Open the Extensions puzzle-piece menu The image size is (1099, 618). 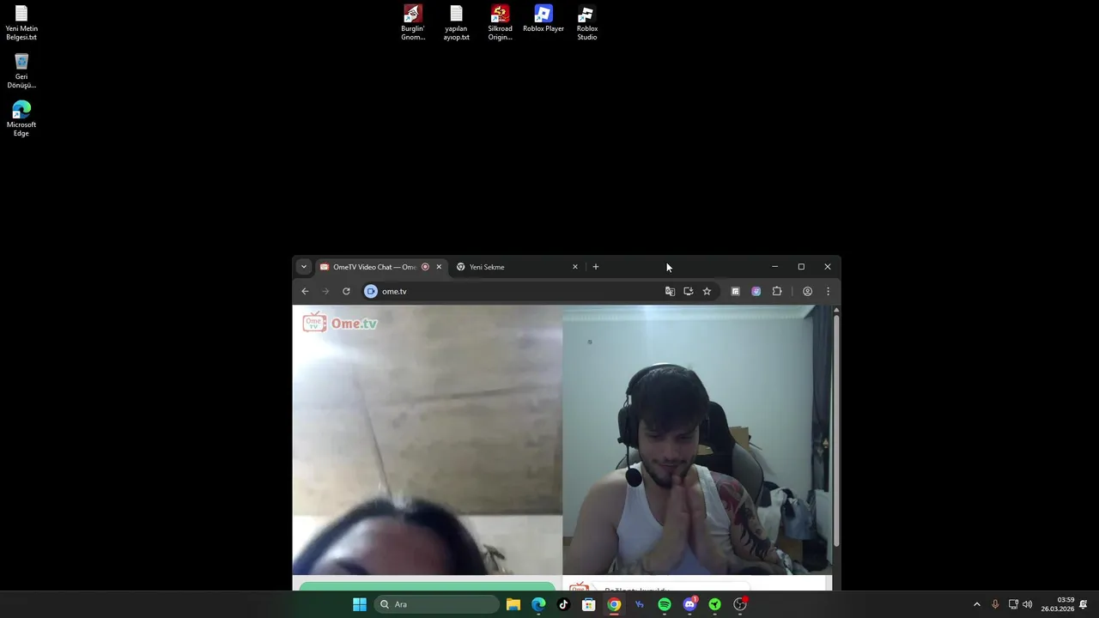777,291
